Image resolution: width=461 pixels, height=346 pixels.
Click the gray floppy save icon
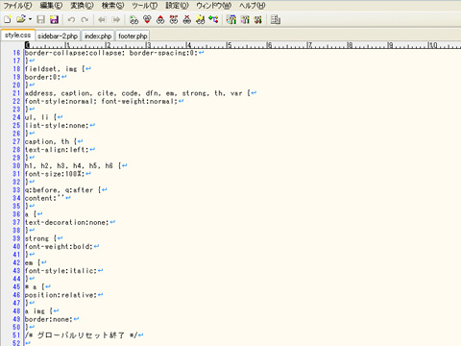coord(41,19)
